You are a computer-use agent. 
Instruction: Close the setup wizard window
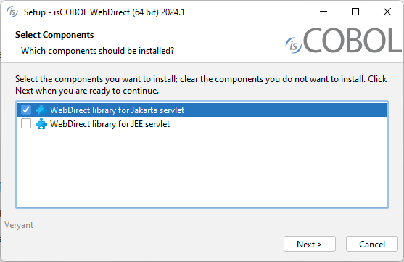pos(387,12)
